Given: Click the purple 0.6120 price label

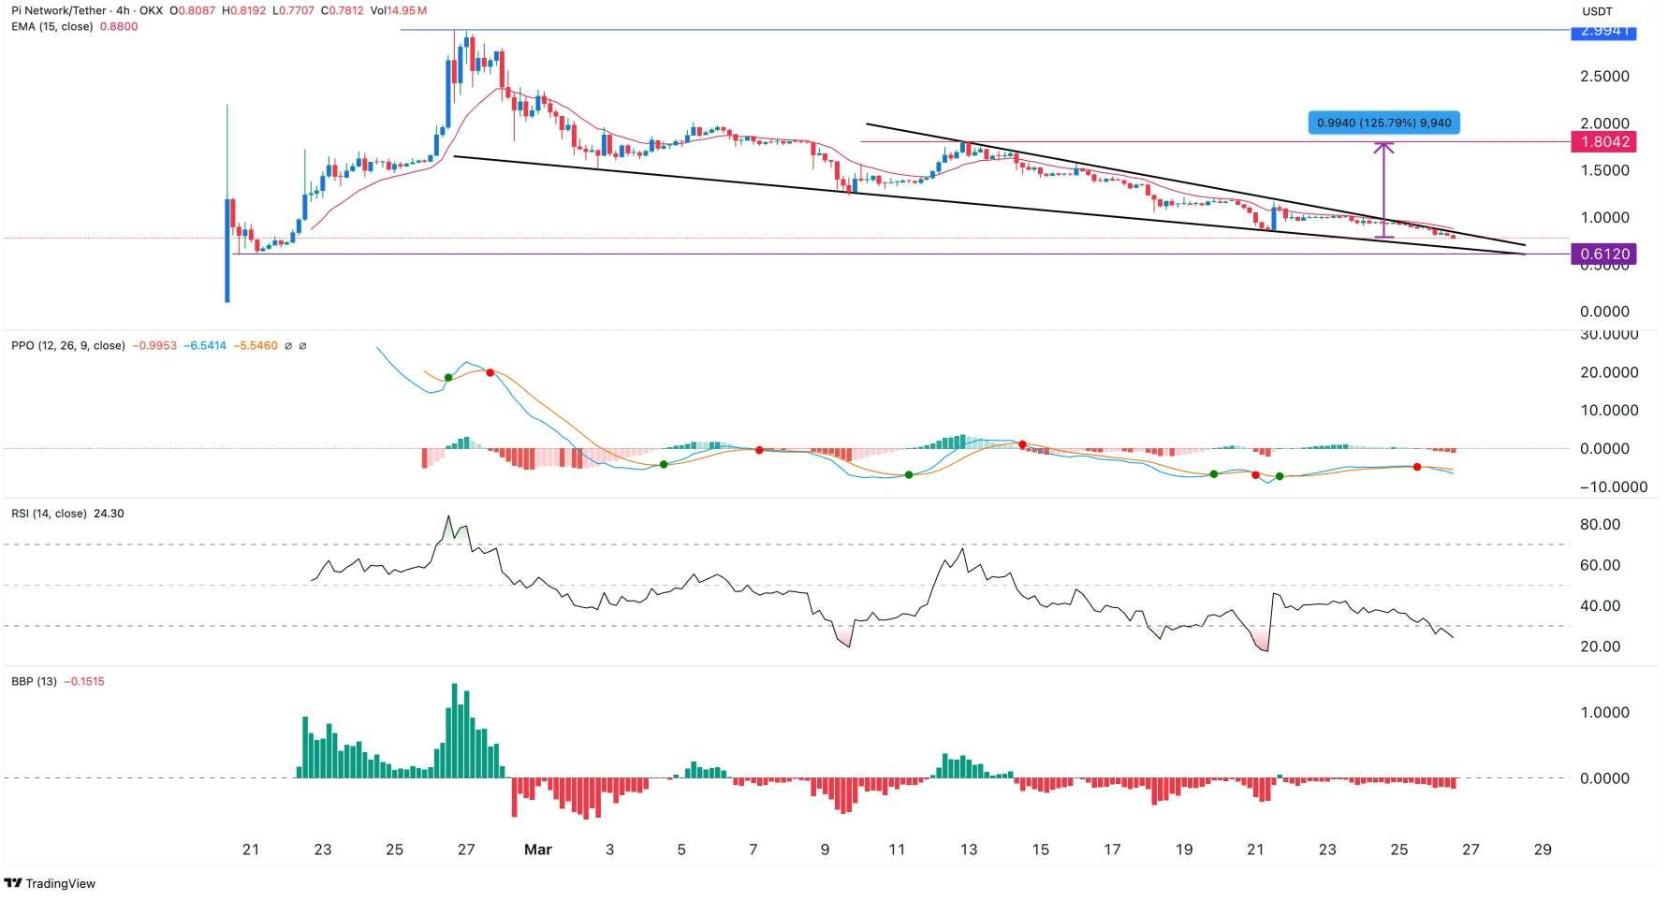Looking at the screenshot, I should point(1603,254).
